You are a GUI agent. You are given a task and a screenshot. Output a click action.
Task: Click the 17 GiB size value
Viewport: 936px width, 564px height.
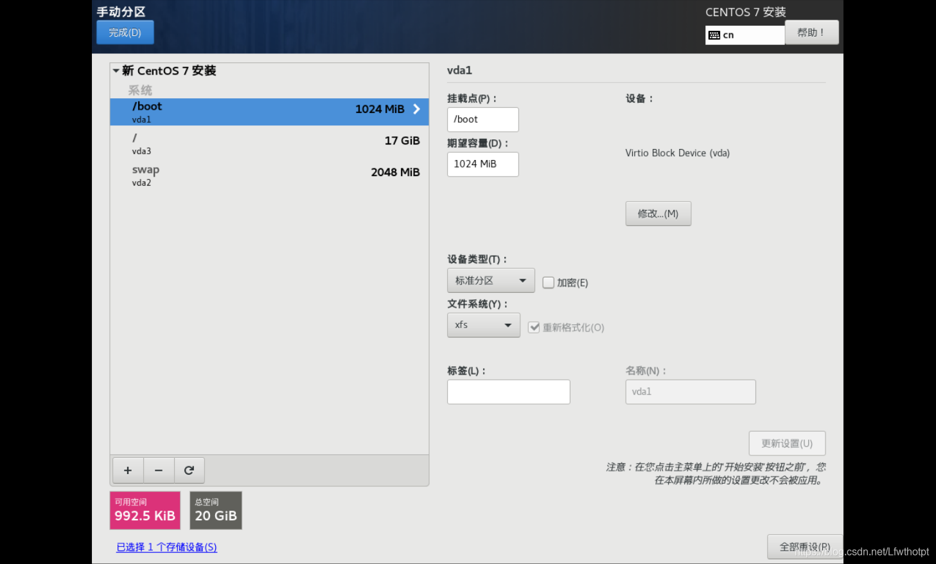point(402,141)
